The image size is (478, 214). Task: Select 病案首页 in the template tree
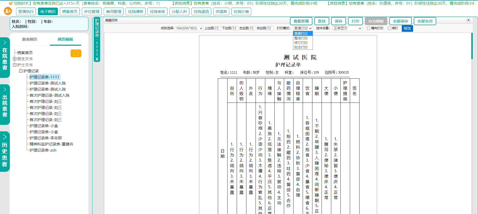[x=25, y=53]
